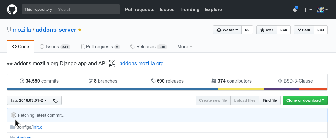Click the tag icon next to the tag selector
The image size is (336, 138).
point(56,100)
